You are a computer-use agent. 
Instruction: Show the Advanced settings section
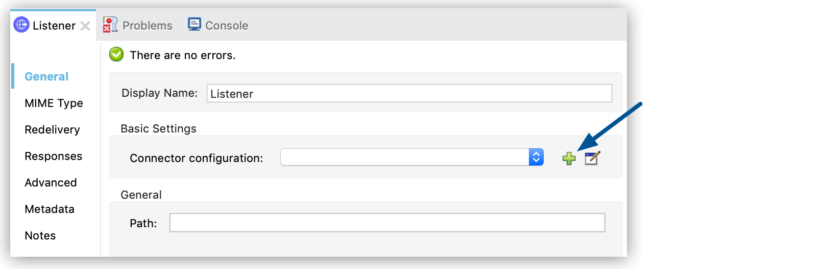click(51, 182)
